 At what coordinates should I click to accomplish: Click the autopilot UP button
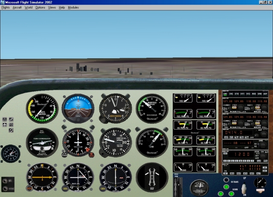point(264,168)
